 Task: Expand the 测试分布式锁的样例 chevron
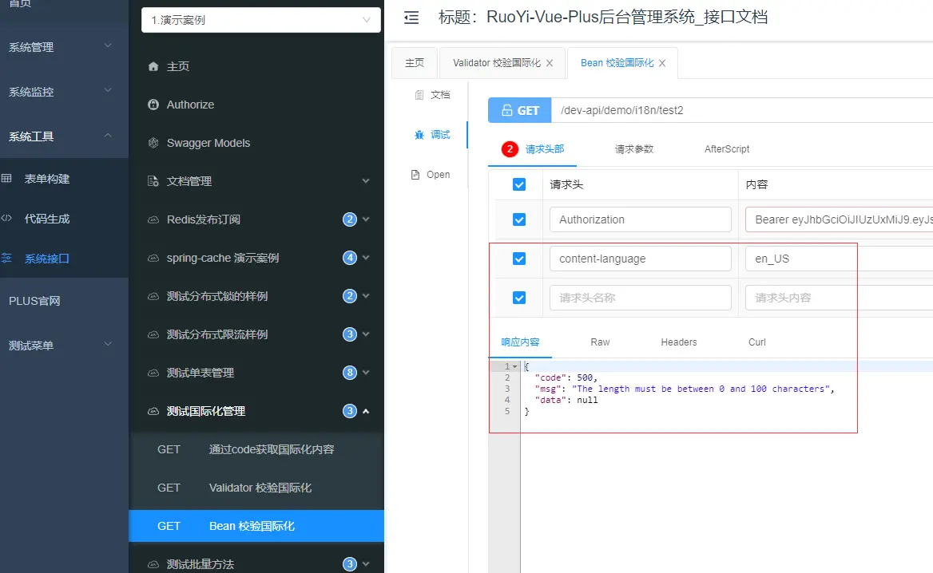point(365,296)
